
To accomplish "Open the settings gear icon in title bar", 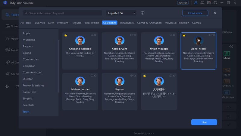I will 215,3.
